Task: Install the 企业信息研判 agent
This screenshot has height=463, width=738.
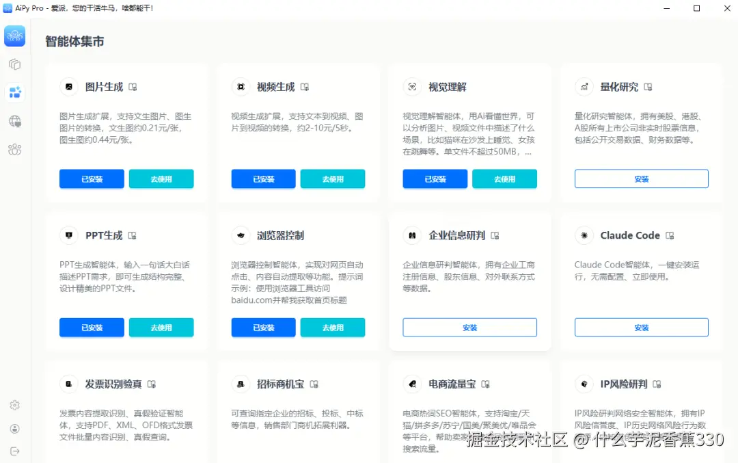Action: 469,327
